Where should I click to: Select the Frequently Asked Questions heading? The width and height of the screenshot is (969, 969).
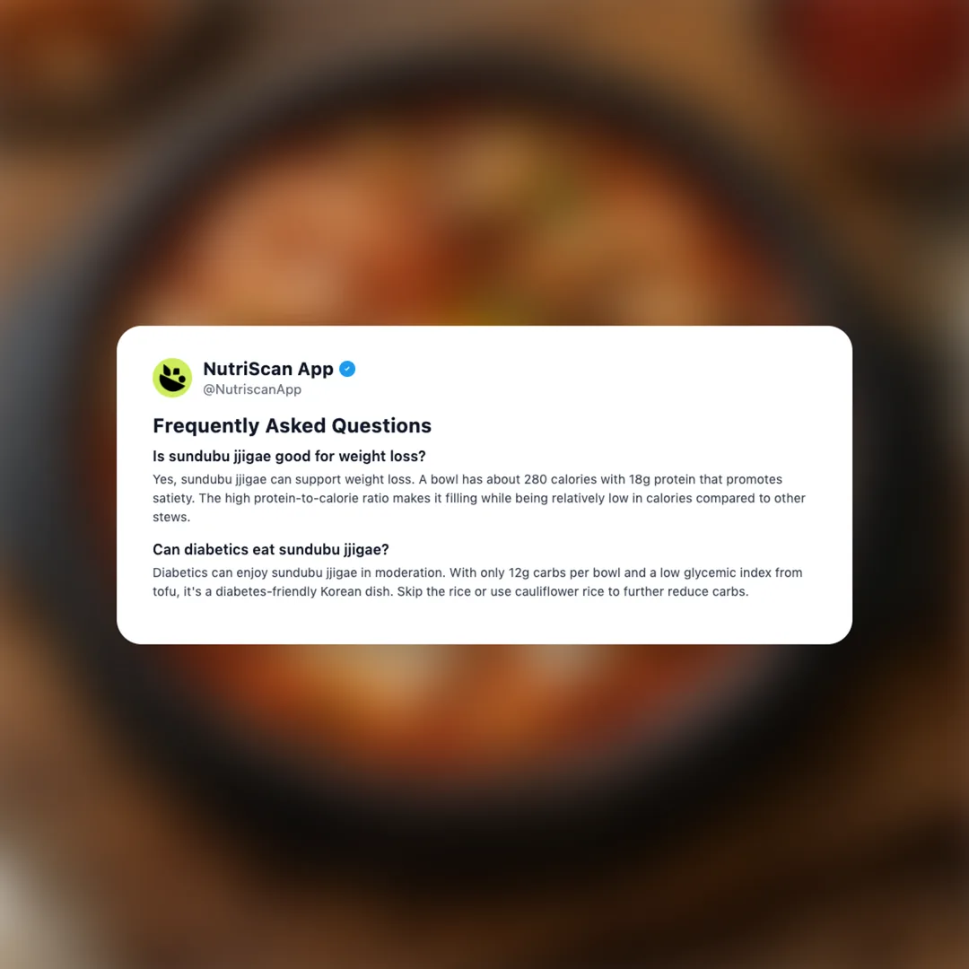[292, 425]
